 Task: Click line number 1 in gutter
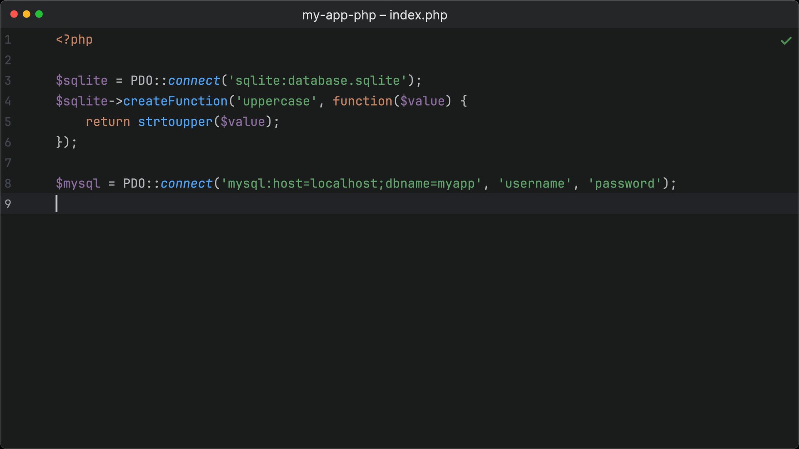(x=8, y=39)
